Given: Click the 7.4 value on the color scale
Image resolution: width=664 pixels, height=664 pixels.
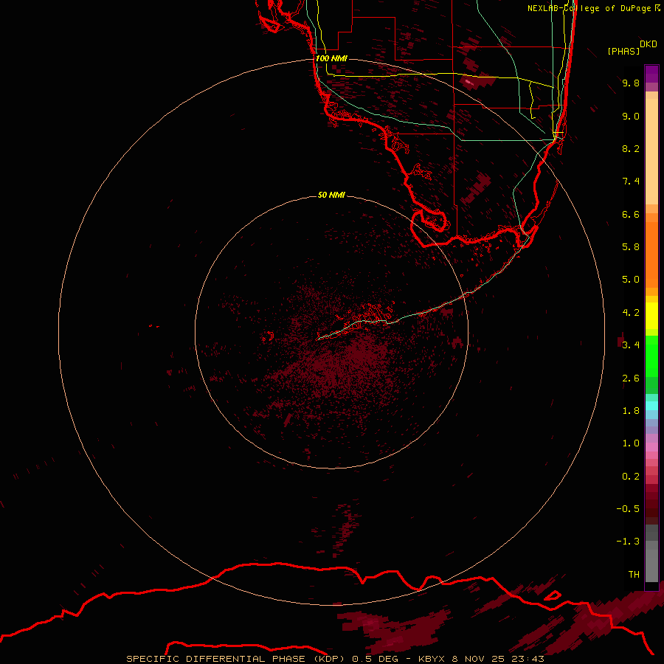Looking at the screenshot, I should click(631, 181).
